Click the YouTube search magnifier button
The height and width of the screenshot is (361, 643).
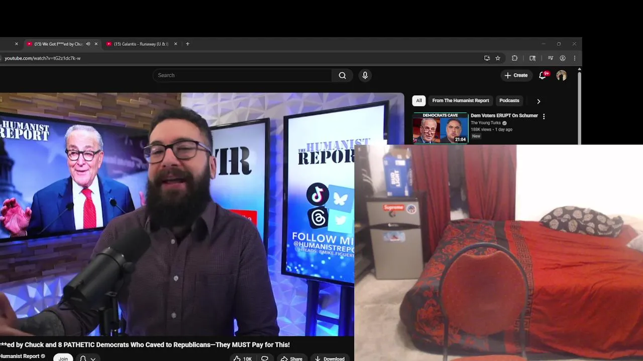click(x=342, y=75)
